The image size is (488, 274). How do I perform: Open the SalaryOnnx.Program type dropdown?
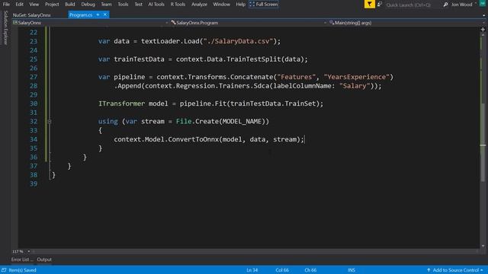[x=249, y=23]
